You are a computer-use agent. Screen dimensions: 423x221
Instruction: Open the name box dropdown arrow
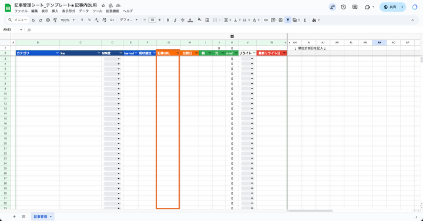[21, 30]
